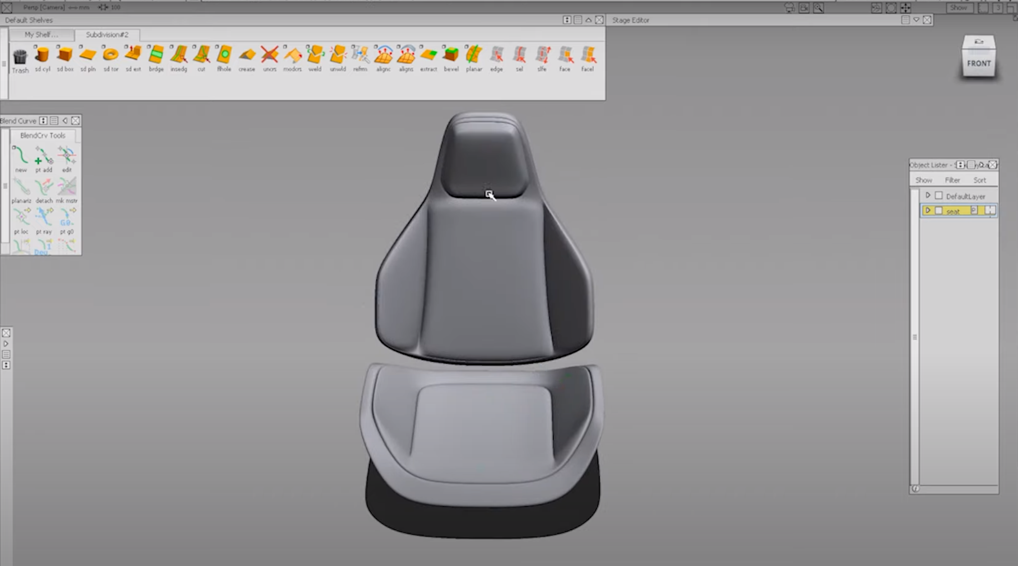Expand the seat layer tree item
The width and height of the screenshot is (1018, 566).
click(x=928, y=210)
